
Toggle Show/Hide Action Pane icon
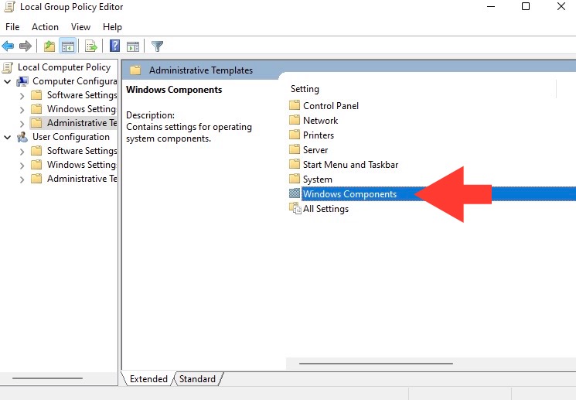[x=133, y=46]
